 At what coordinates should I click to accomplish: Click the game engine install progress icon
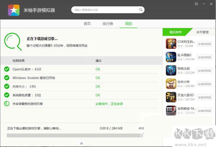tap(7, 103)
